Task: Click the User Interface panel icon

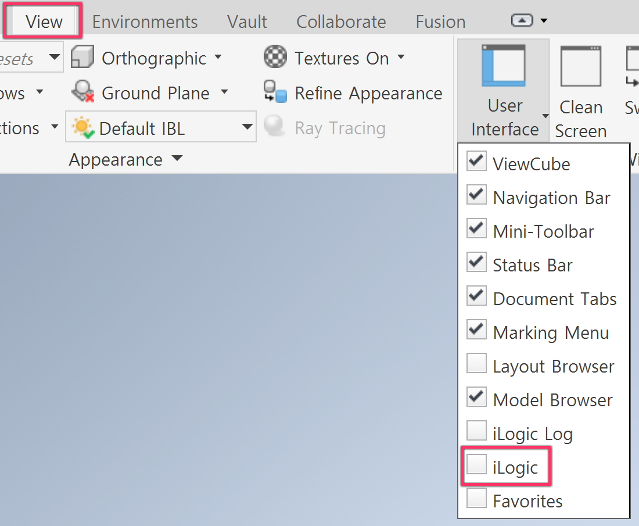Action: coord(504,66)
